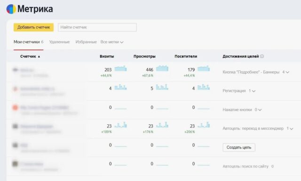Screen dimensions: 301x181
Task: Click the visitors value 179
Action: pyautogui.click(x=191, y=70)
